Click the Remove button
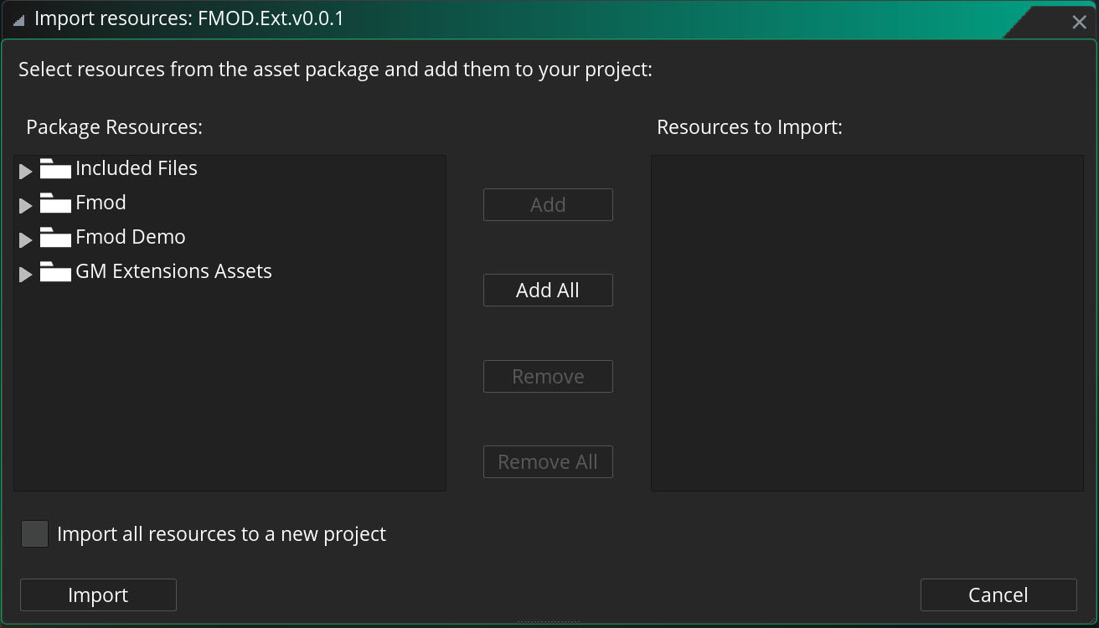The image size is (1099, 628). click(548, 377)
